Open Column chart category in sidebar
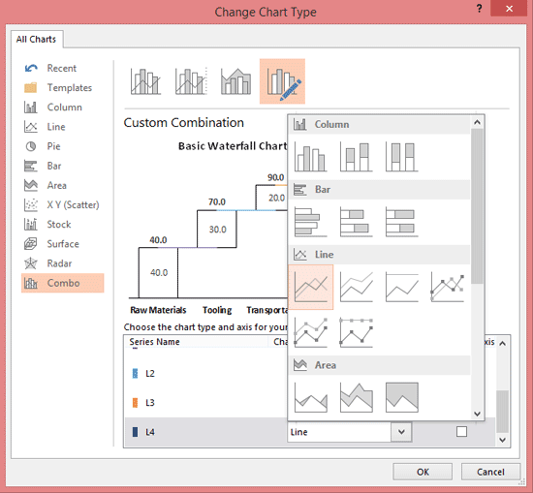Viewport: 533px width, 493px height. tap(63, 108)
